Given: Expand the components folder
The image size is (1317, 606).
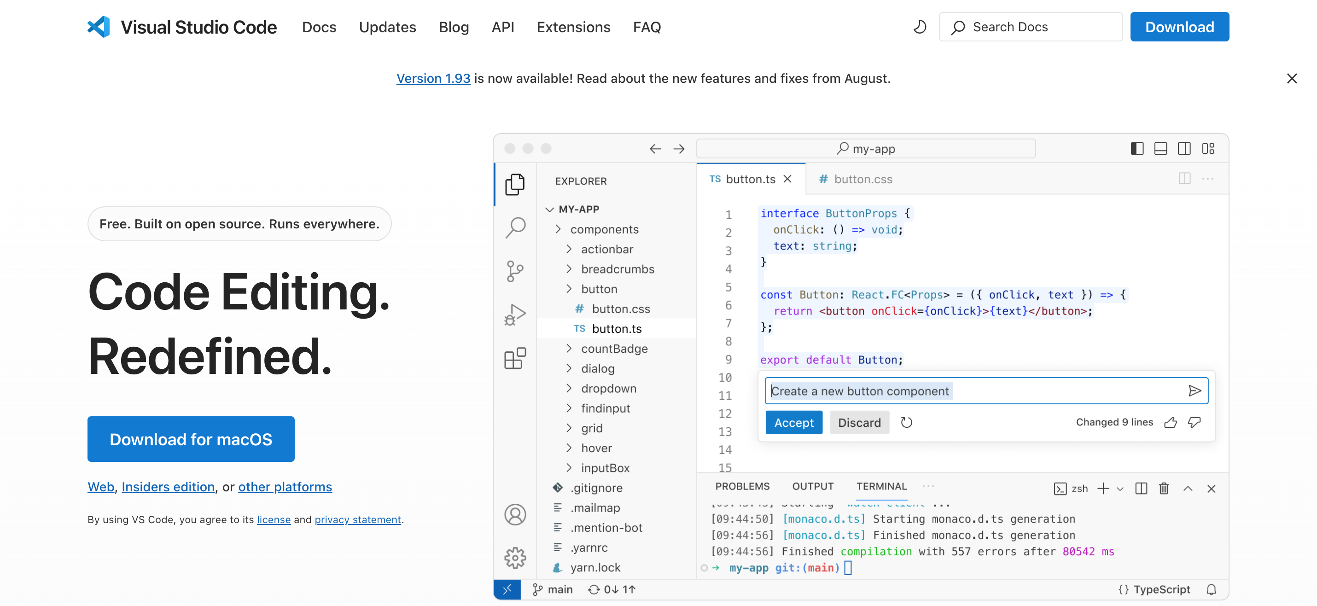Looking at the screenshot, I should click(x=604, y=229).
